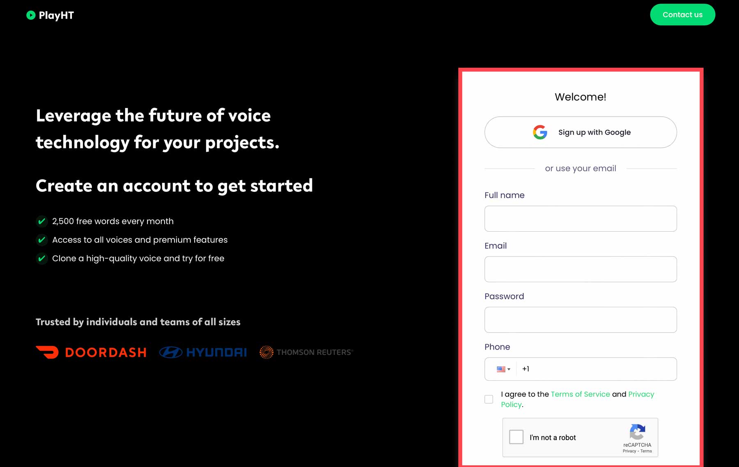Click the green checkmark next to 2,500 free words

tap(41, 221)
